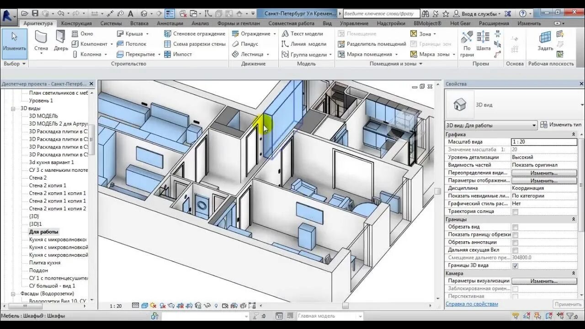Click the 1 : 20 view scale in view bar

point(116,306)
